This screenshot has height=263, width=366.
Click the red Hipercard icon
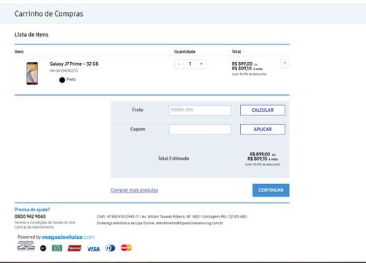(x=75, y=248)
